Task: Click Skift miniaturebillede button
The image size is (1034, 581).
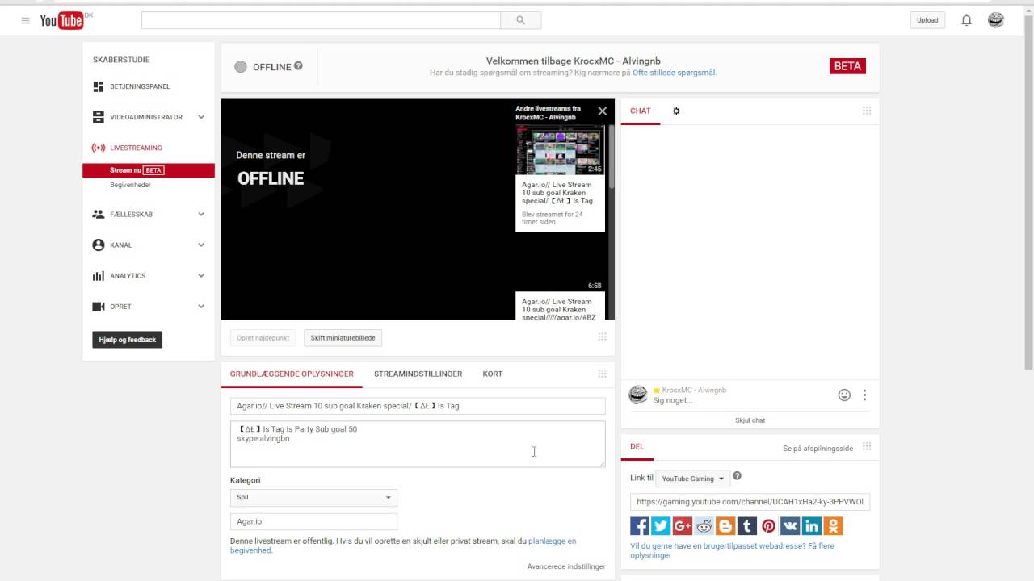Action: click(x=343, y=338)
